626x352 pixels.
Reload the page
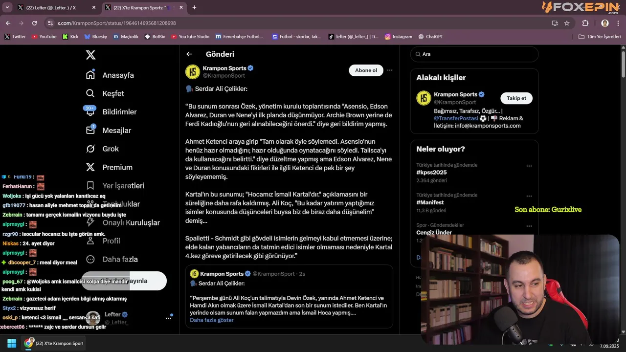(x=34, y=23)
